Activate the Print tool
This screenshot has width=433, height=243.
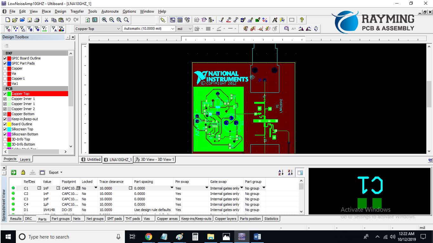click(37, 20)
